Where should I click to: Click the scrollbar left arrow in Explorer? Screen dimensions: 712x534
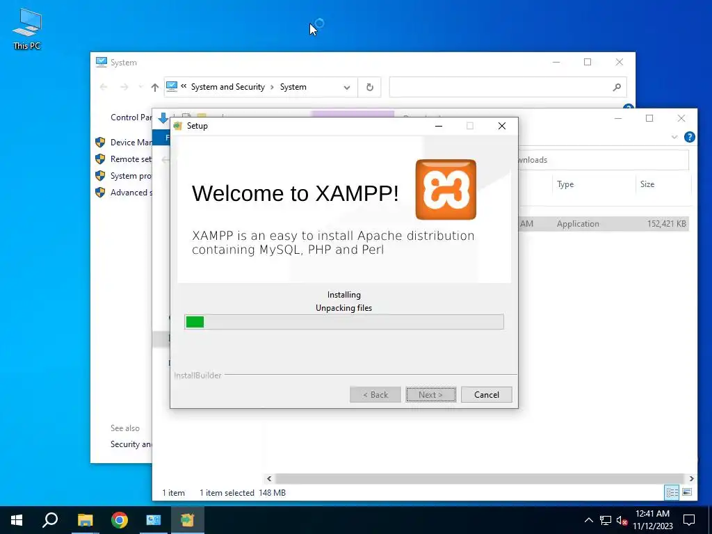coord(269,478)
